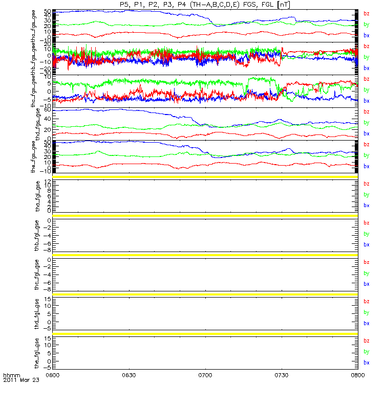This screenshot has width=384, height=409.
Task: Click the 2011 Mar 23 date label
Action: [21, 380]
